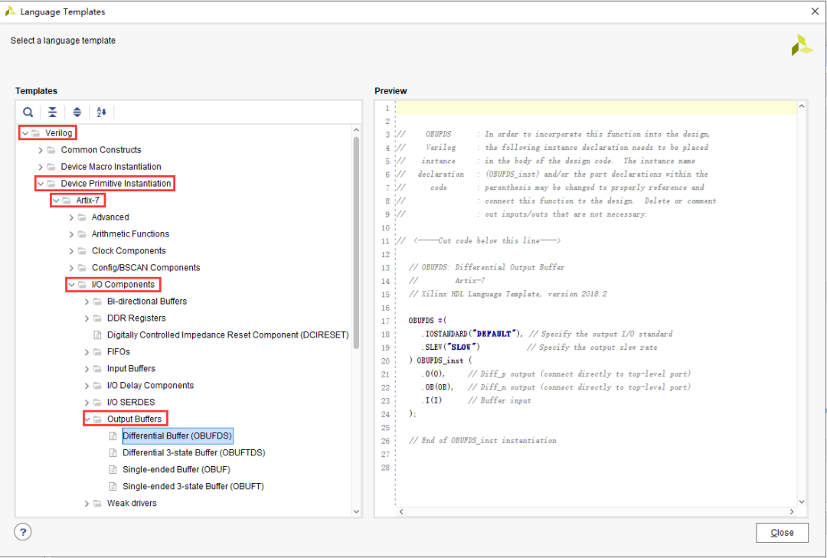Expand the Advanced folder
The width and height of the screenshot is (827, 558).
click(71, 217)
